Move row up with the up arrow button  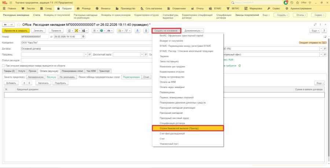pos(24,83)
